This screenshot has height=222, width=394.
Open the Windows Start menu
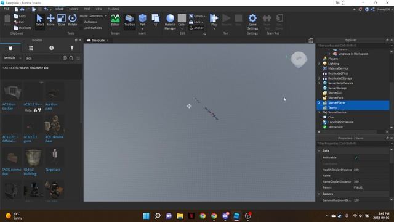[146, 216]
